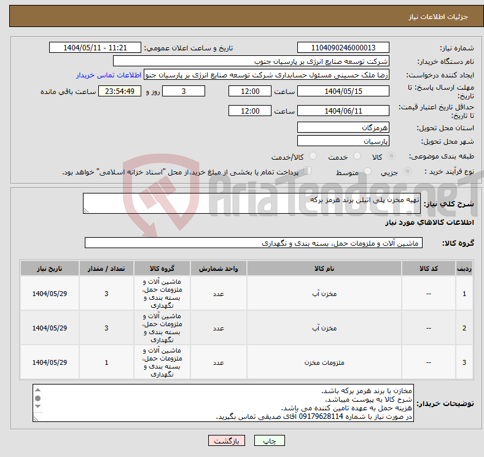Click مخزن آب in row 1
This screenshot has height=457, width=484.
[324, 294]
